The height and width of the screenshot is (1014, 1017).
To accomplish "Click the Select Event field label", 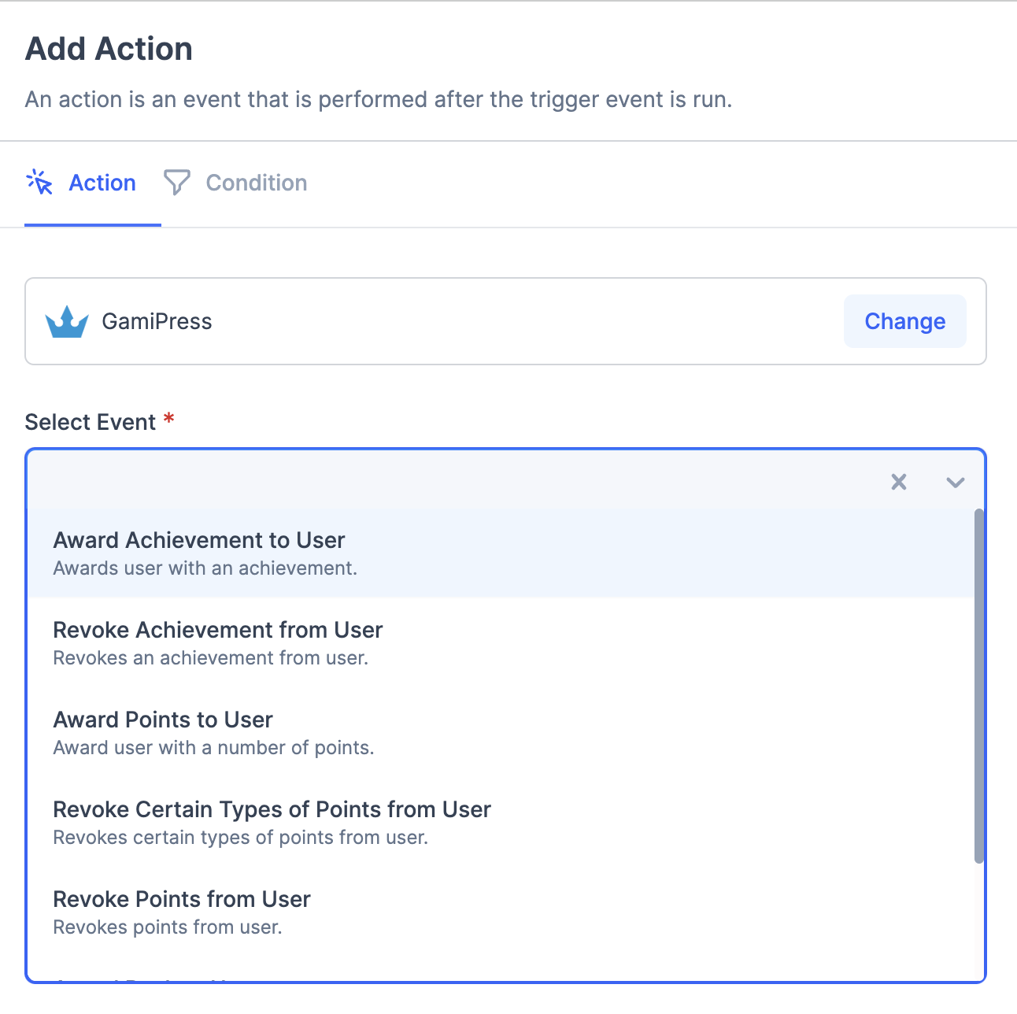I will tap(91, 422).
